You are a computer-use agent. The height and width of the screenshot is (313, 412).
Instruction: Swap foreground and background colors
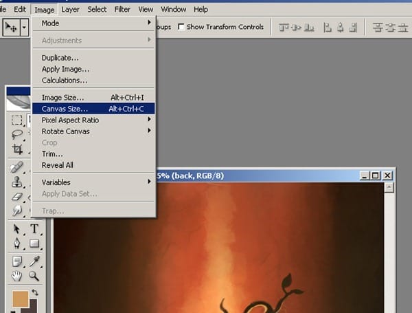pos(35,292)
